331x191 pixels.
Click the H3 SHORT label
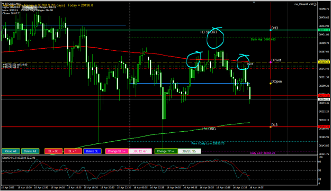(x=209, y=32)
